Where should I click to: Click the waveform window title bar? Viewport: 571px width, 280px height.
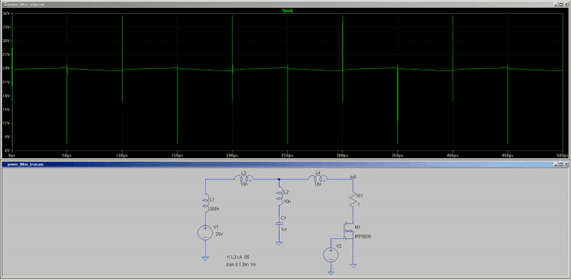[x=285, y=4]
